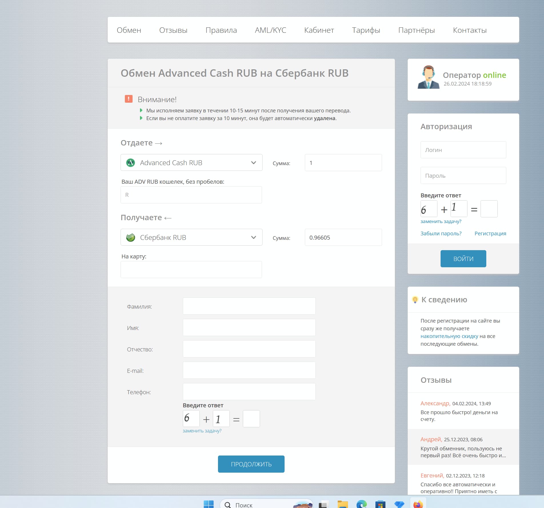
Task: Expand the Advanced Cash RUB currency dropdown
Action: click(x=191, y=163)
